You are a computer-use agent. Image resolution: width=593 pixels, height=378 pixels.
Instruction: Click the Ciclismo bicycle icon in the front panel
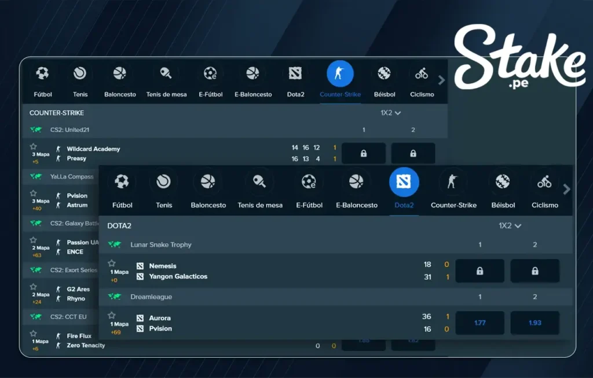tap(544, 182)
